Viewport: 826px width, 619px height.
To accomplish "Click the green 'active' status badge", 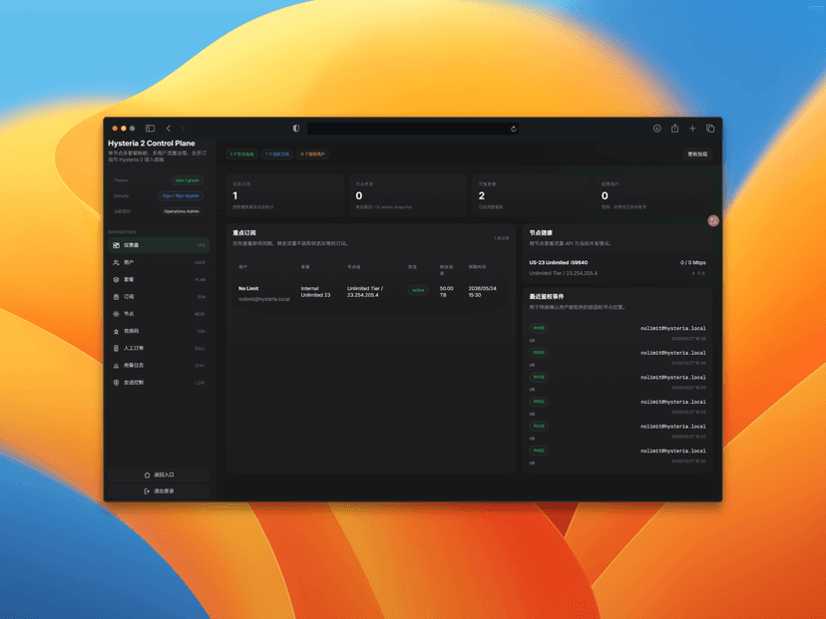I will [x=418, y=290].
